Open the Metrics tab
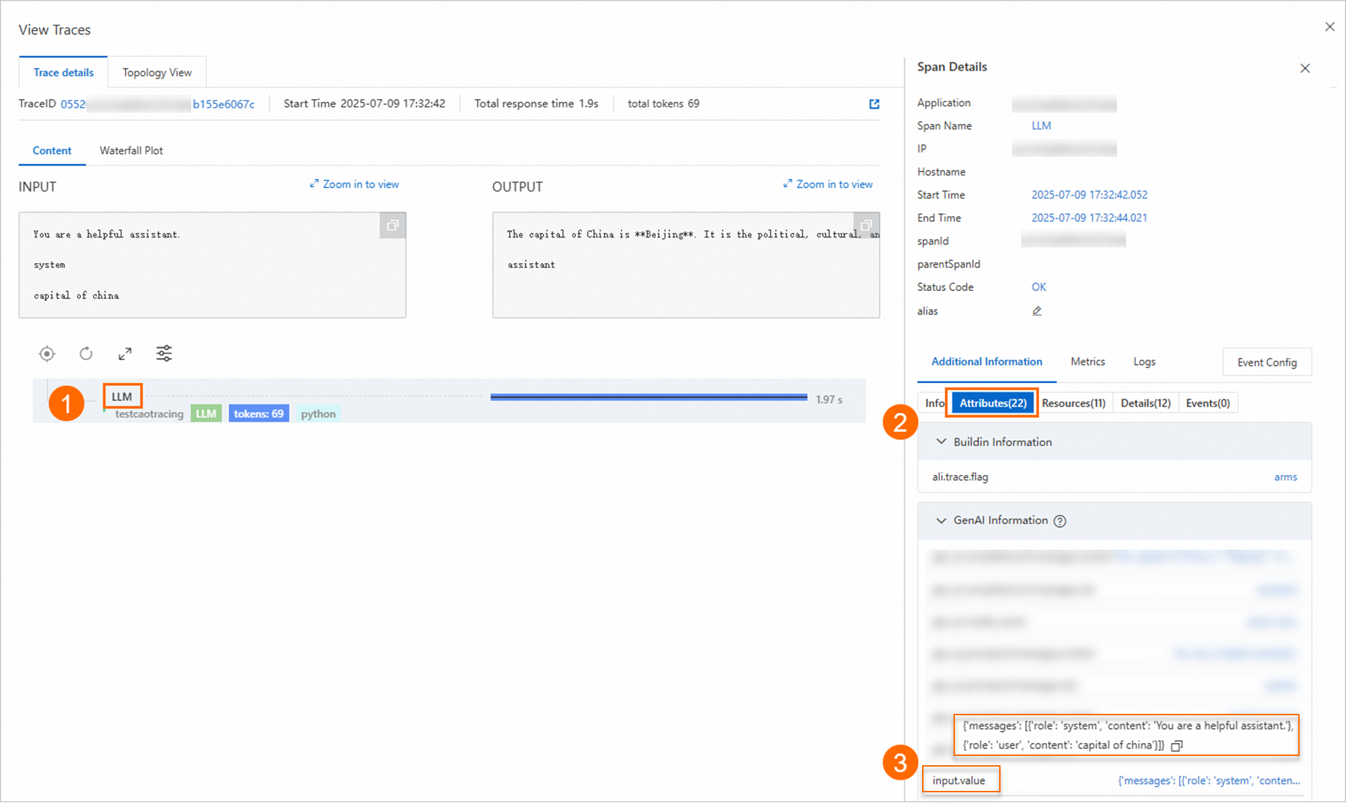 tap(1088, 362)
